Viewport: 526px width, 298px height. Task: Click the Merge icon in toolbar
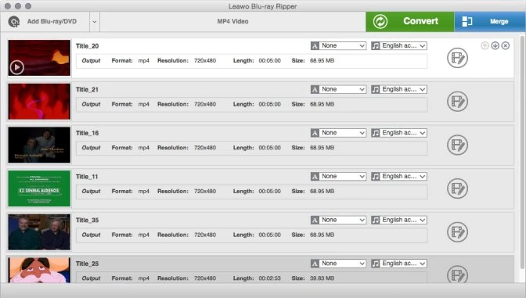(467, 21)
